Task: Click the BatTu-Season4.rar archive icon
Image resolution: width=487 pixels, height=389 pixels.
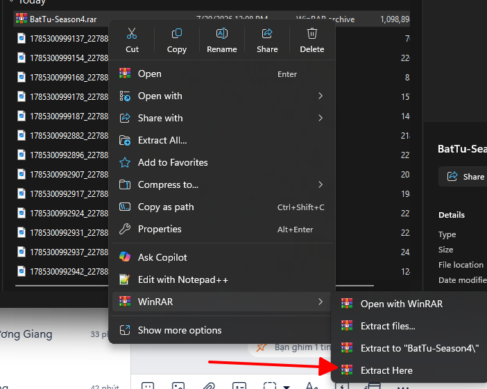Action: 22,19
